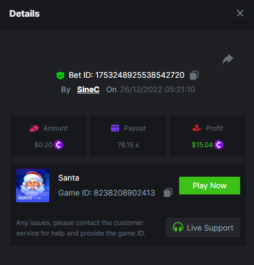The width and height of the screenshot is (254, 265).
Task: Click the Game ID number text
Action: pyautogui.click(x=124, y=193)
